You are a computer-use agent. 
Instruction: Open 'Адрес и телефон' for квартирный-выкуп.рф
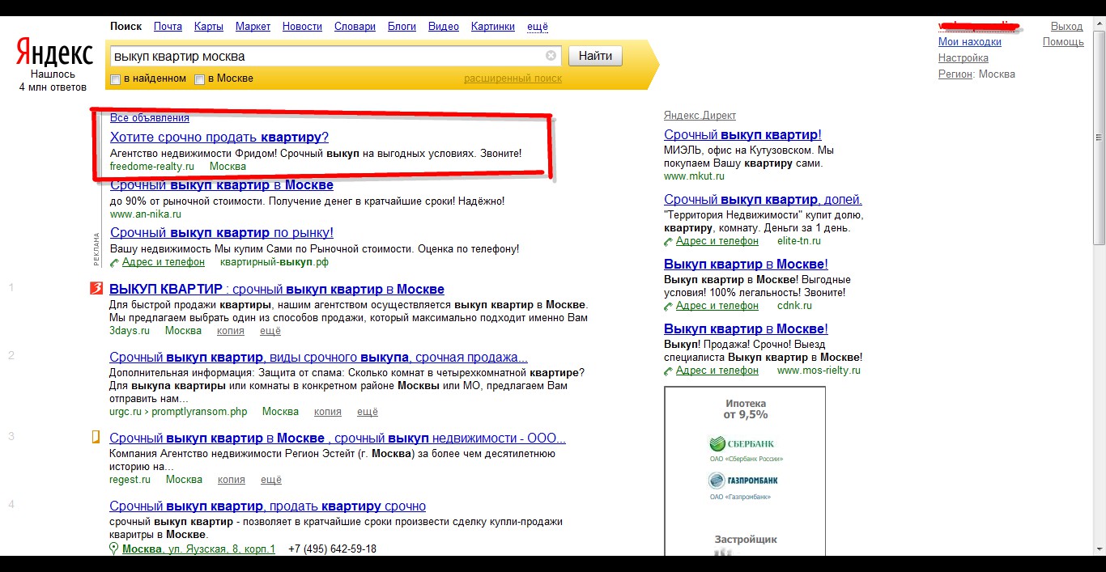164,262
